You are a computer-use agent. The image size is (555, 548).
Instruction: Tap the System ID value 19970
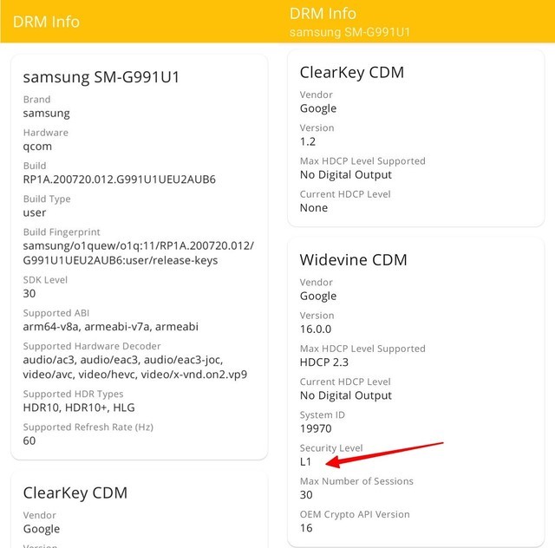pyautogui.click(x=317, y=428)
